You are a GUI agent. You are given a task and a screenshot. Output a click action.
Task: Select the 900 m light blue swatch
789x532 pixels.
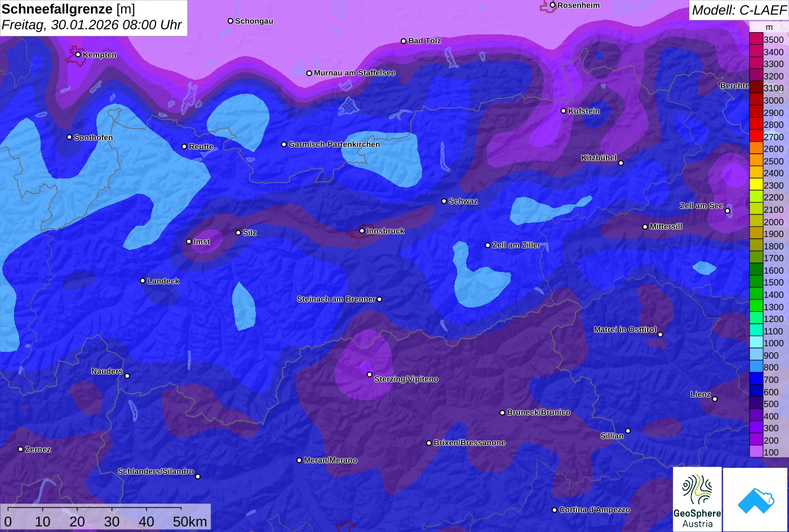[x=756, y=355]
